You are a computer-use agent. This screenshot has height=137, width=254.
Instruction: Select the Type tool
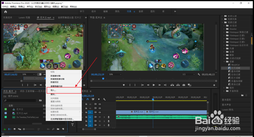[x=72, y=125]
